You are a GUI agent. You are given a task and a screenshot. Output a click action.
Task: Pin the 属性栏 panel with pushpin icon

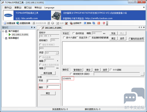pos(32,28)
